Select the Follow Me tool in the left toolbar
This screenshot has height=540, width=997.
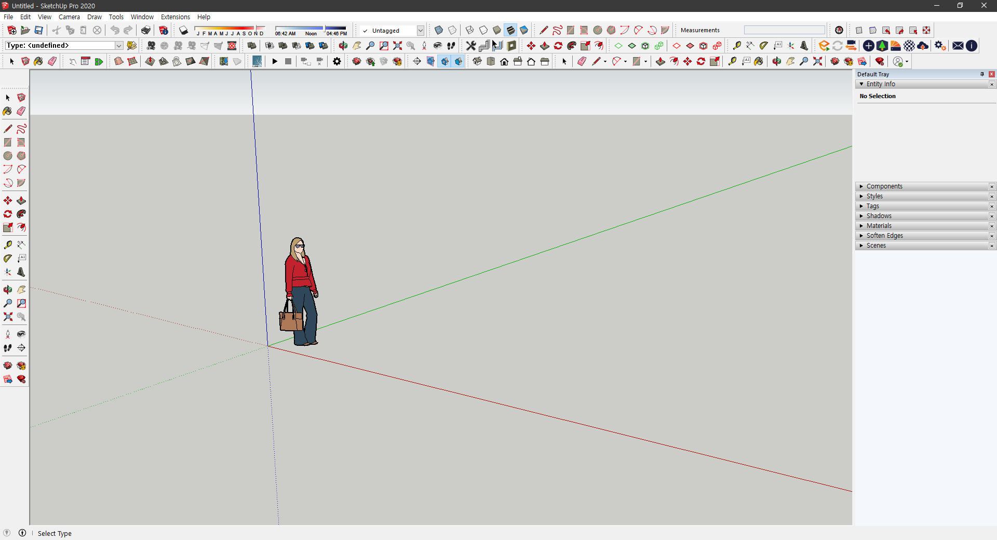coord(21,214)
